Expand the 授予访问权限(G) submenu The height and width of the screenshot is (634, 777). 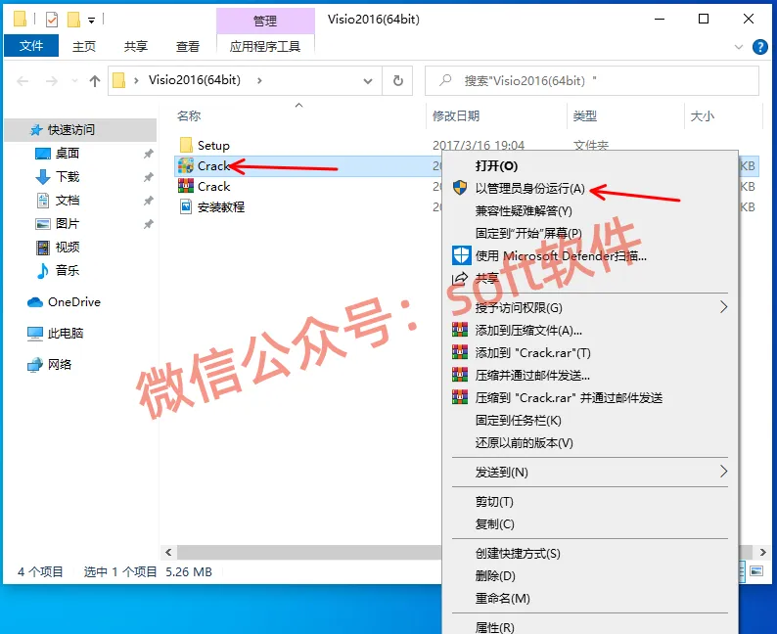click(590, 307)
